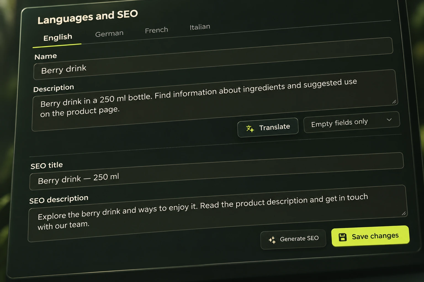Screen dimensions: 424x282
Task: Click the Name field label
Action: [x=46, y=56]
